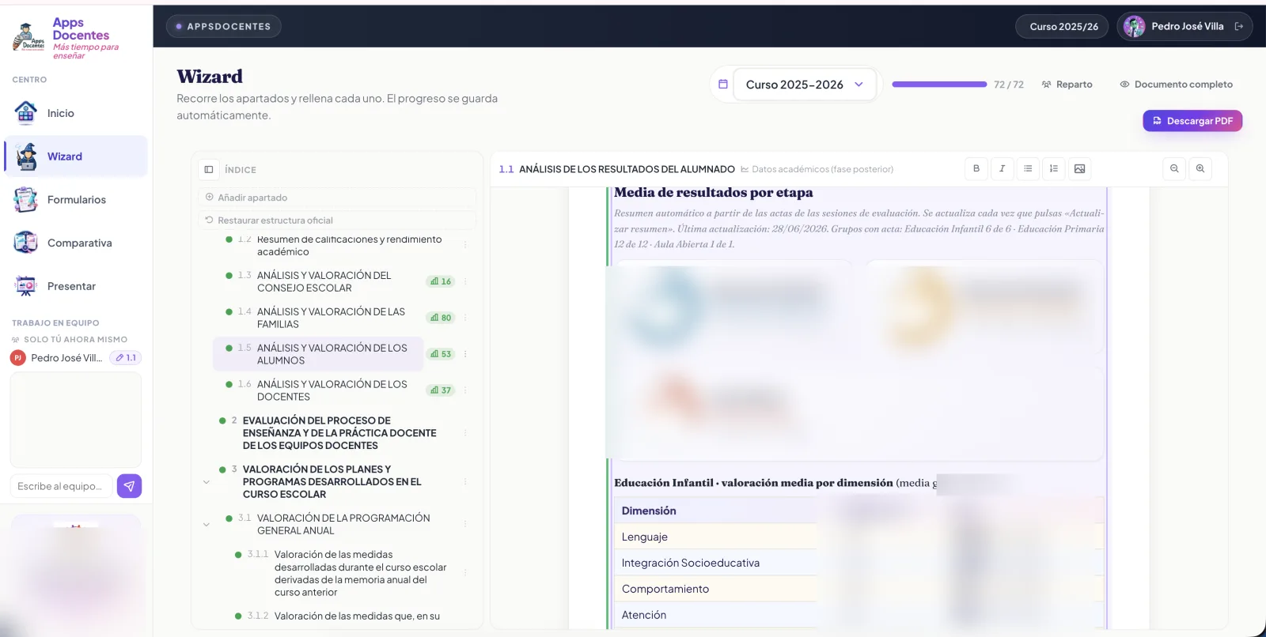Click the Descargar PDF button
Viewport: 1266px width, 637px height.
1192,121
